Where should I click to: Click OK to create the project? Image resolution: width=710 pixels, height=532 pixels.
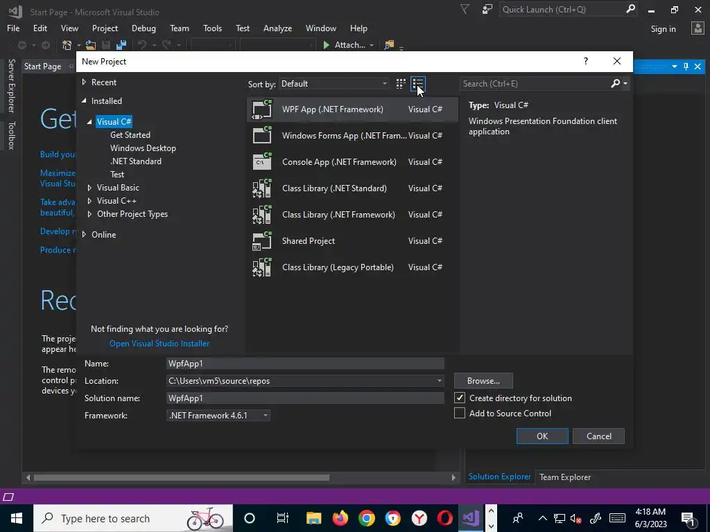[542, 436]
